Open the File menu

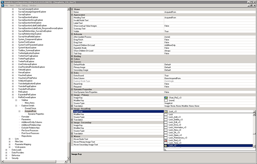click(7, 6)
